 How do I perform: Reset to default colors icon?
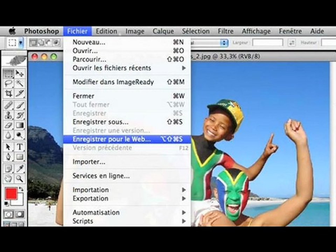pos(7,204)
